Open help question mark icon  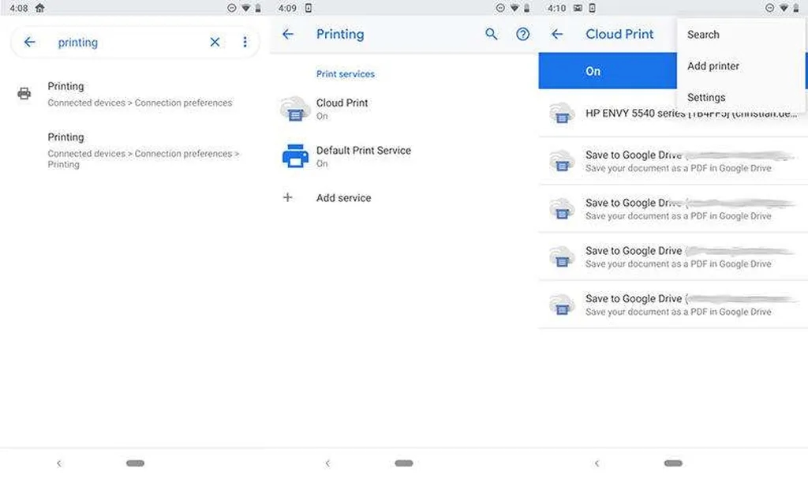(522, 35)
